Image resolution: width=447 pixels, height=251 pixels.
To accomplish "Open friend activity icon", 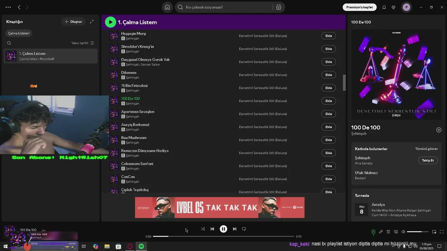I will (394, 7).
